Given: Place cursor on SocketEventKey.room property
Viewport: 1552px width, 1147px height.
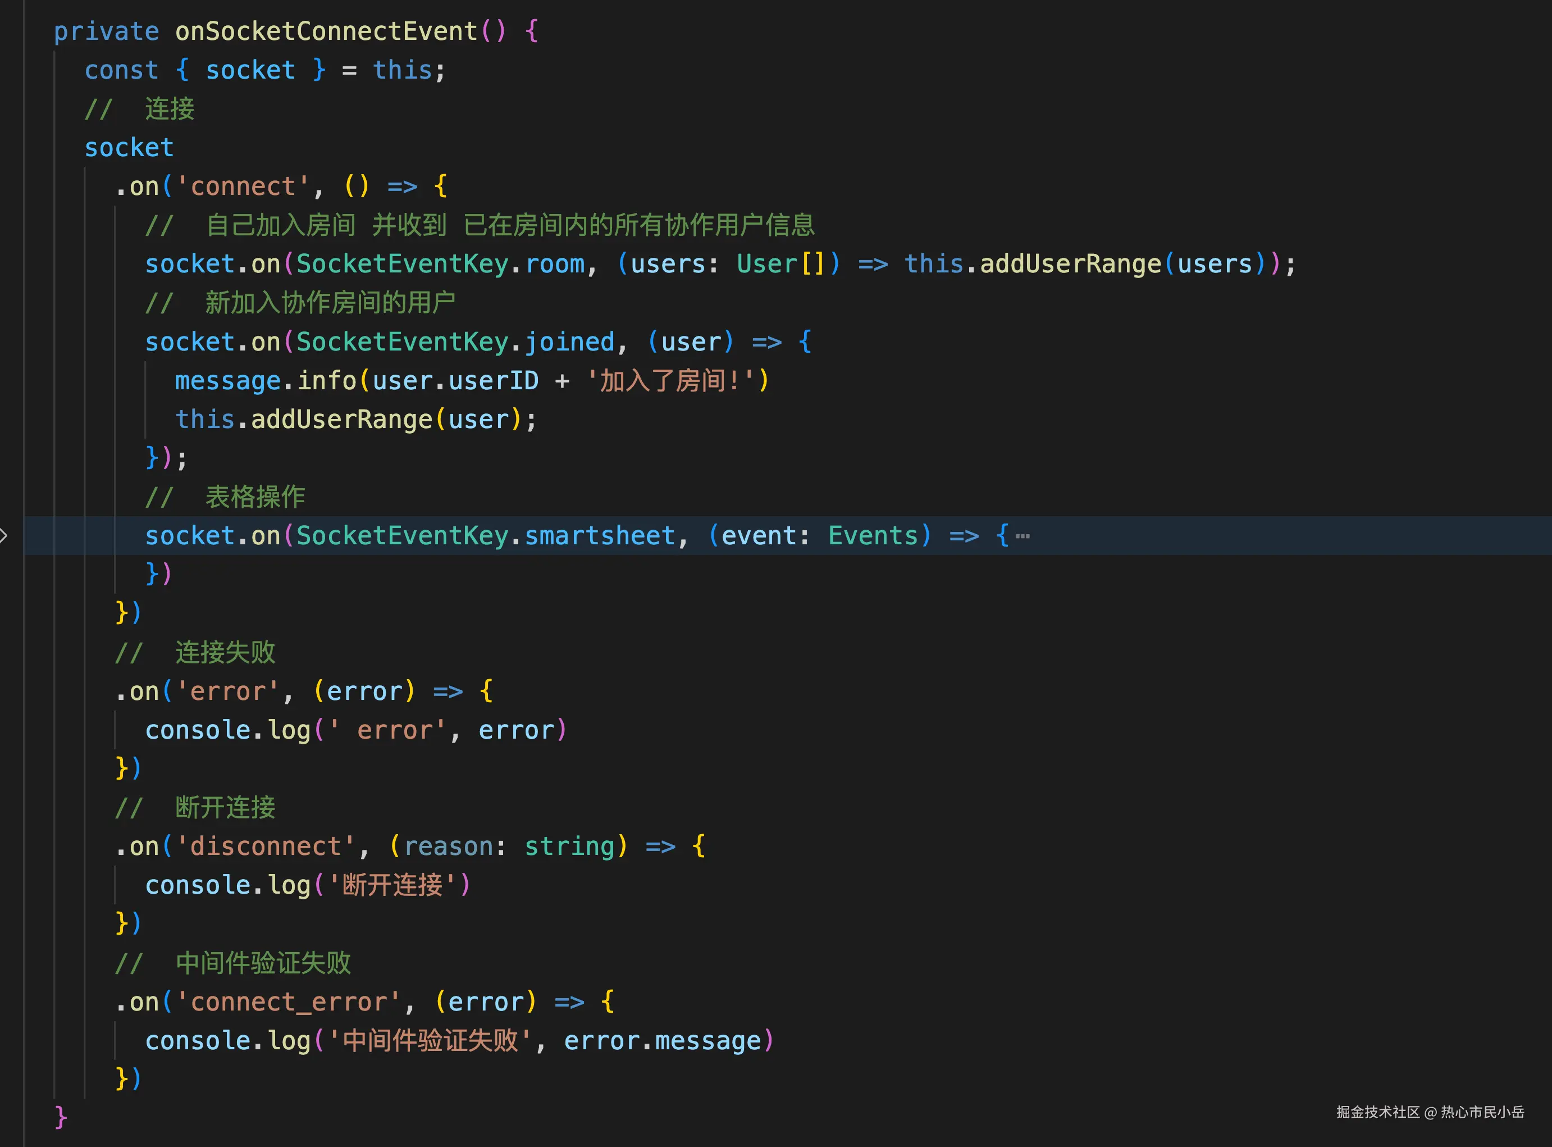Looking at the screenshot, I should [555, 265].
